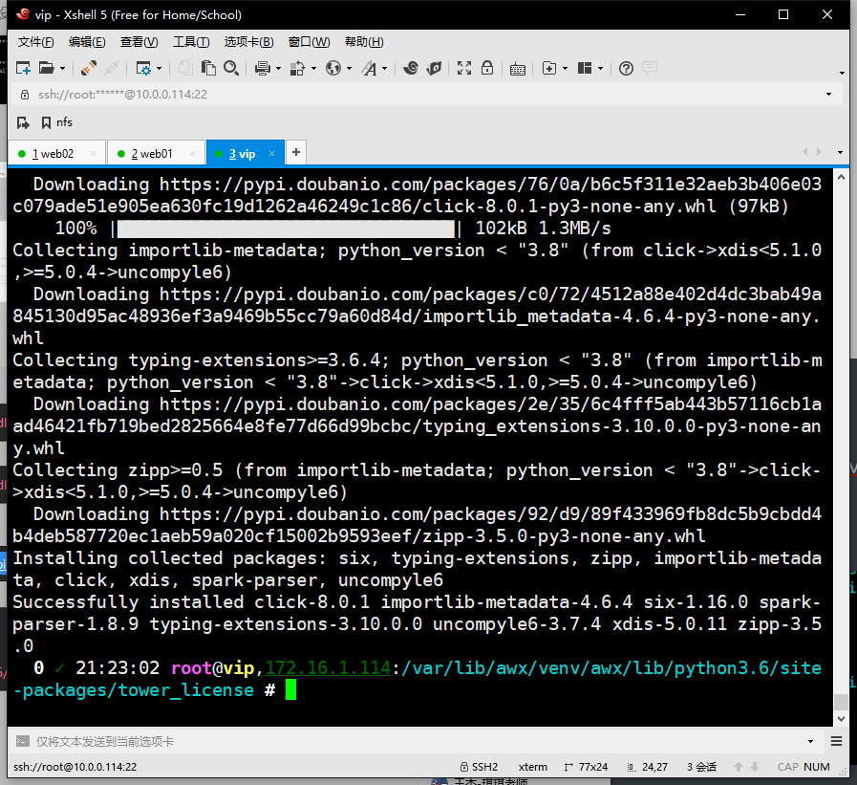The width and height of the screenshot is (857, 785).
Task: Reconnect using the orange plug icon
Action: 88,68
